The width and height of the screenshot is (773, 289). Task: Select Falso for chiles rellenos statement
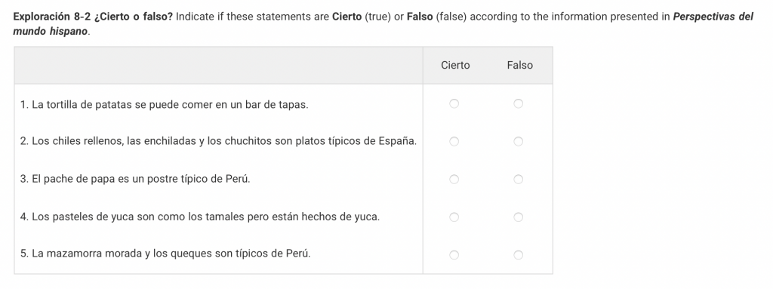point(518,142)
